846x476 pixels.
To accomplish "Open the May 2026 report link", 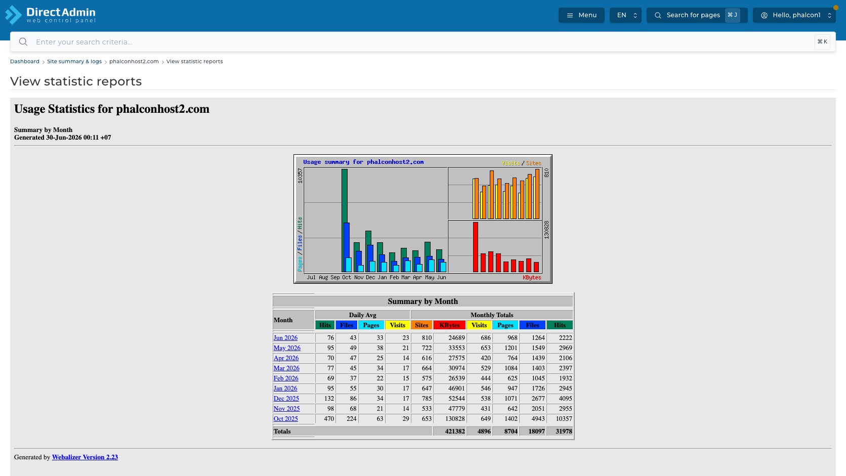I will pyautogui.click(x=287, y=348).
